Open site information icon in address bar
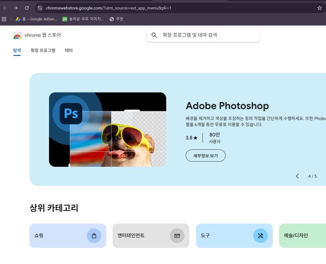326x264 pixels. pyautogui.click(x=40, y=8)
